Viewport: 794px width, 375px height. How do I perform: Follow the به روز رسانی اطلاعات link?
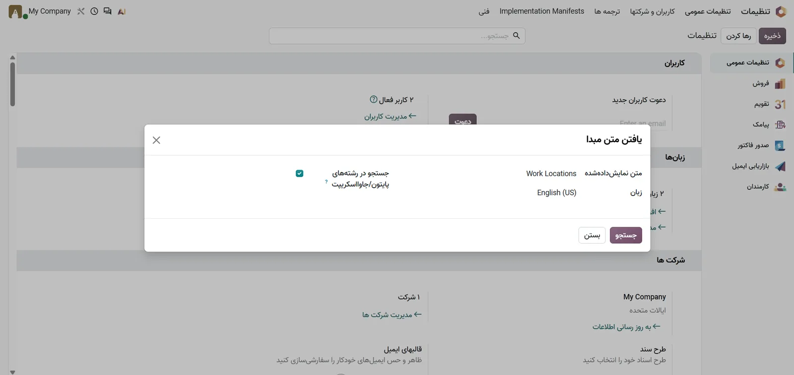point(626,327)
